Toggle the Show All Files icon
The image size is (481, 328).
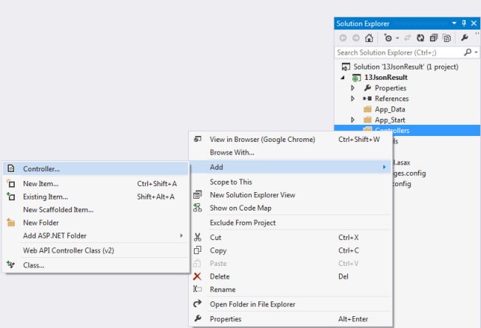(447, 38)
